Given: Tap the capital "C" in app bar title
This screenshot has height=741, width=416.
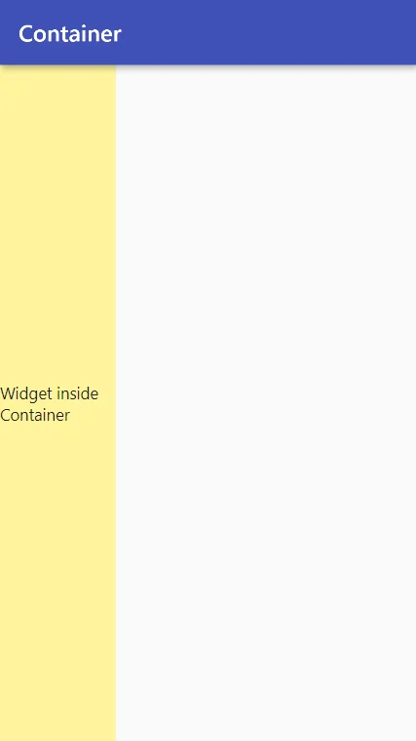Looking at the screenshot, I should pos(25,34).
